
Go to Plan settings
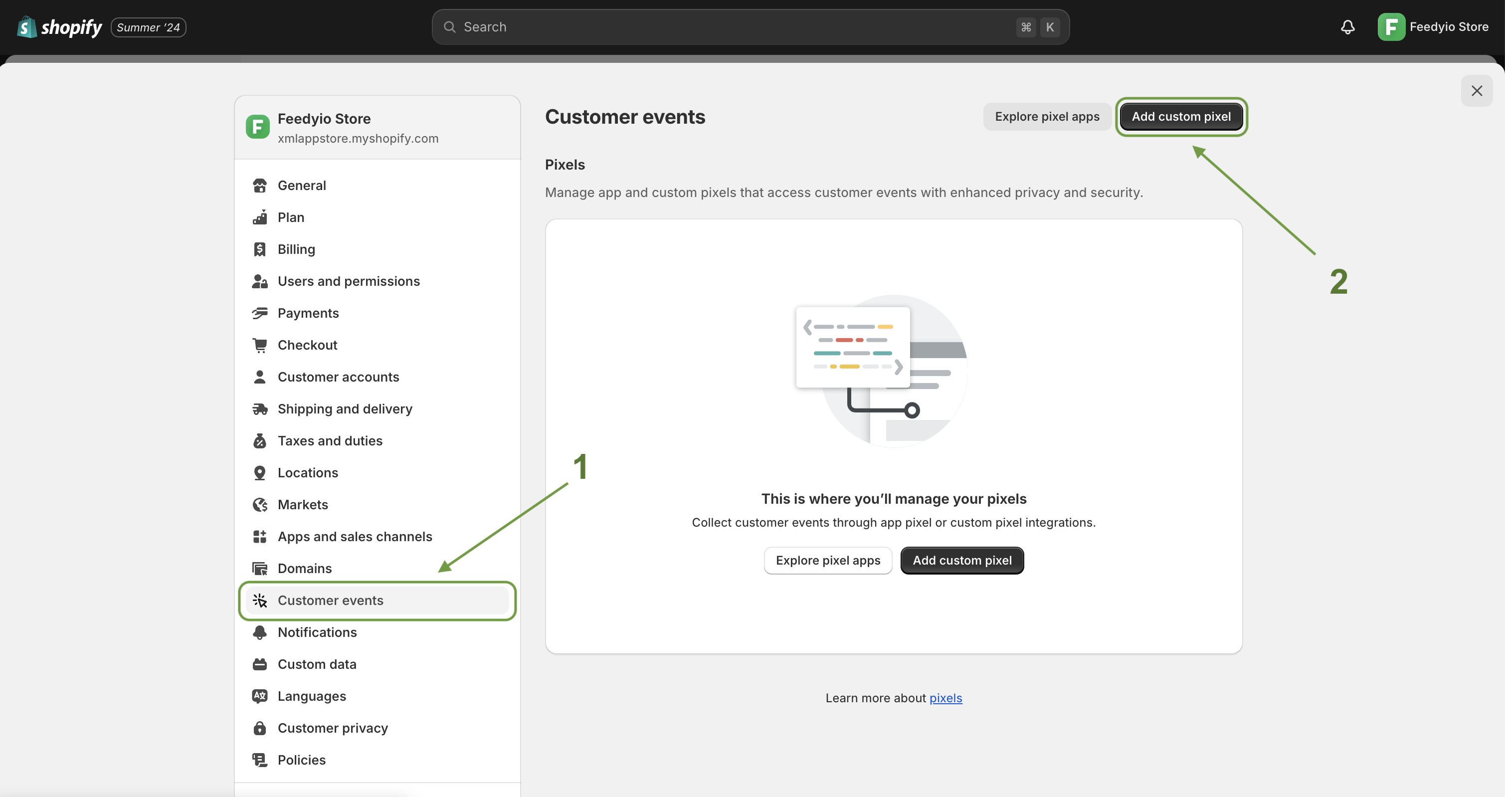[x=377, y=217]
